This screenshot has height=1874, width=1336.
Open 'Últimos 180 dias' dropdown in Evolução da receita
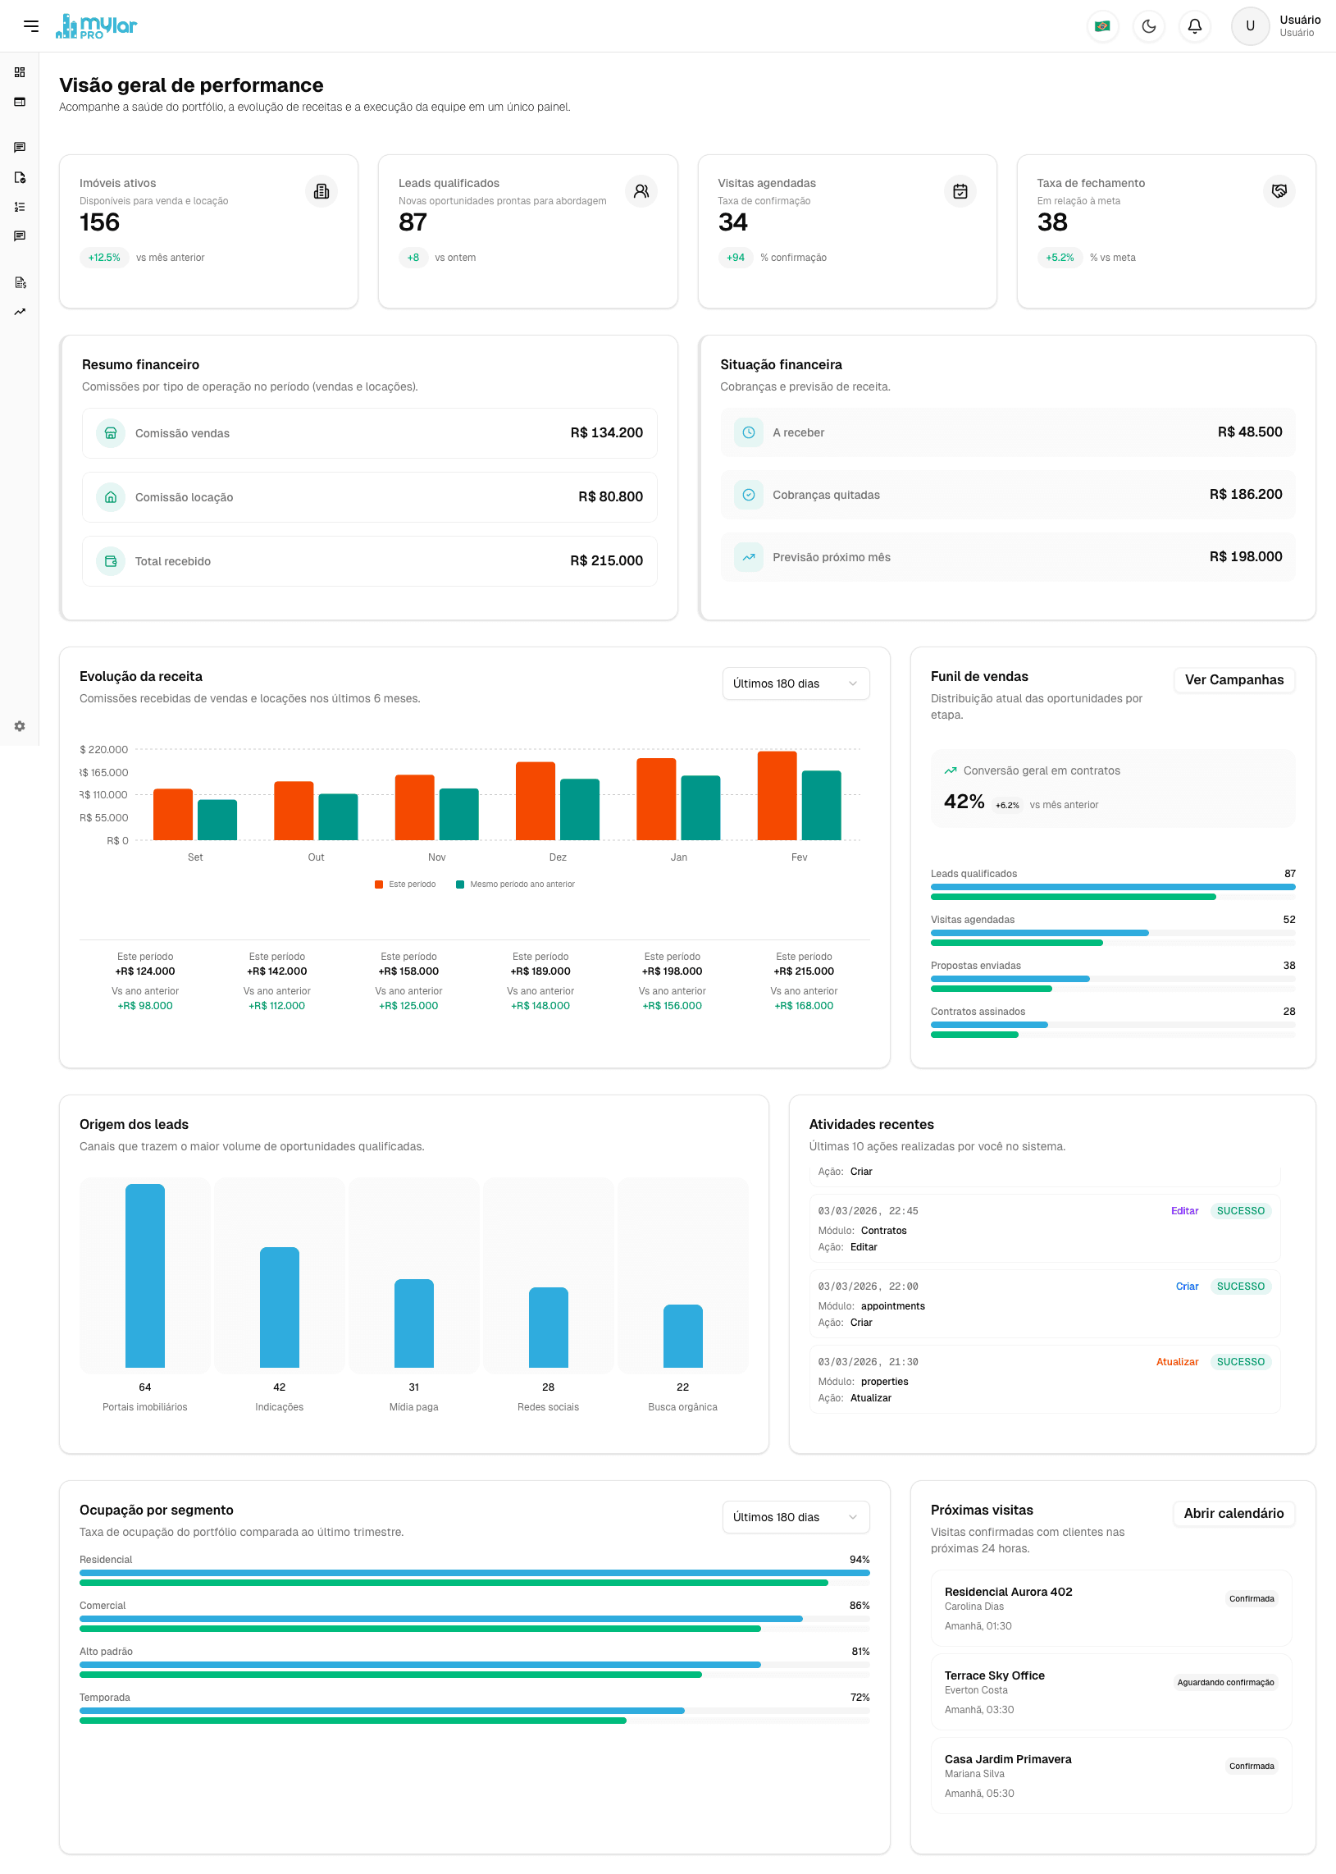coord(795,683)
